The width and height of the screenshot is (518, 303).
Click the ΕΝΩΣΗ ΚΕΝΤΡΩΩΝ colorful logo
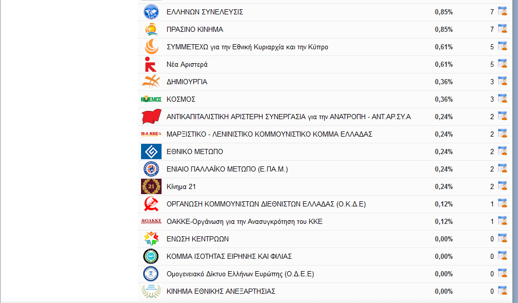point(151,239)
